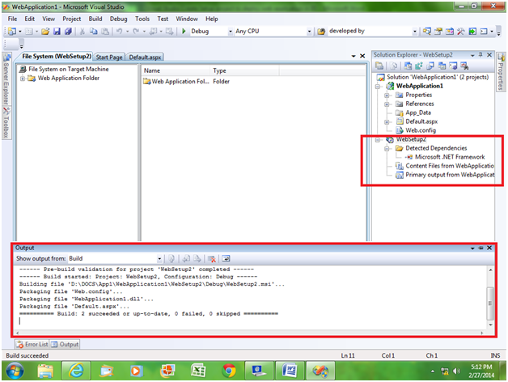Open the Server Explorer side tab

click(x=6, y=79)
